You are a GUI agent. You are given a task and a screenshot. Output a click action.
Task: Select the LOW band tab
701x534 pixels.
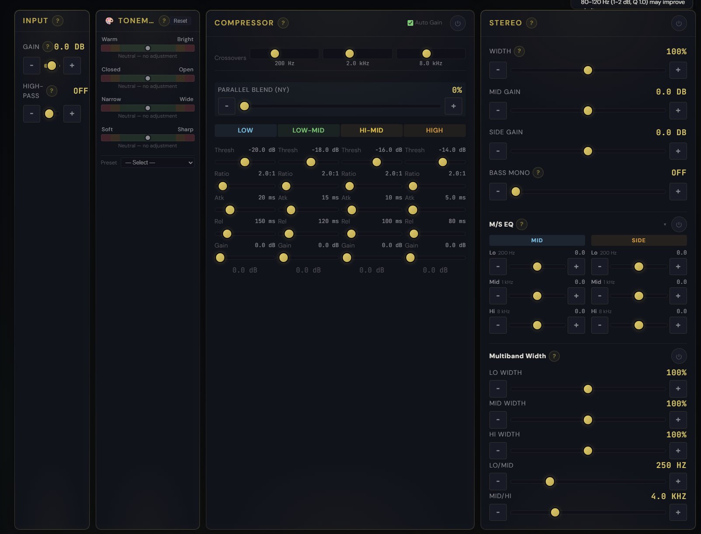click(245, 130)
